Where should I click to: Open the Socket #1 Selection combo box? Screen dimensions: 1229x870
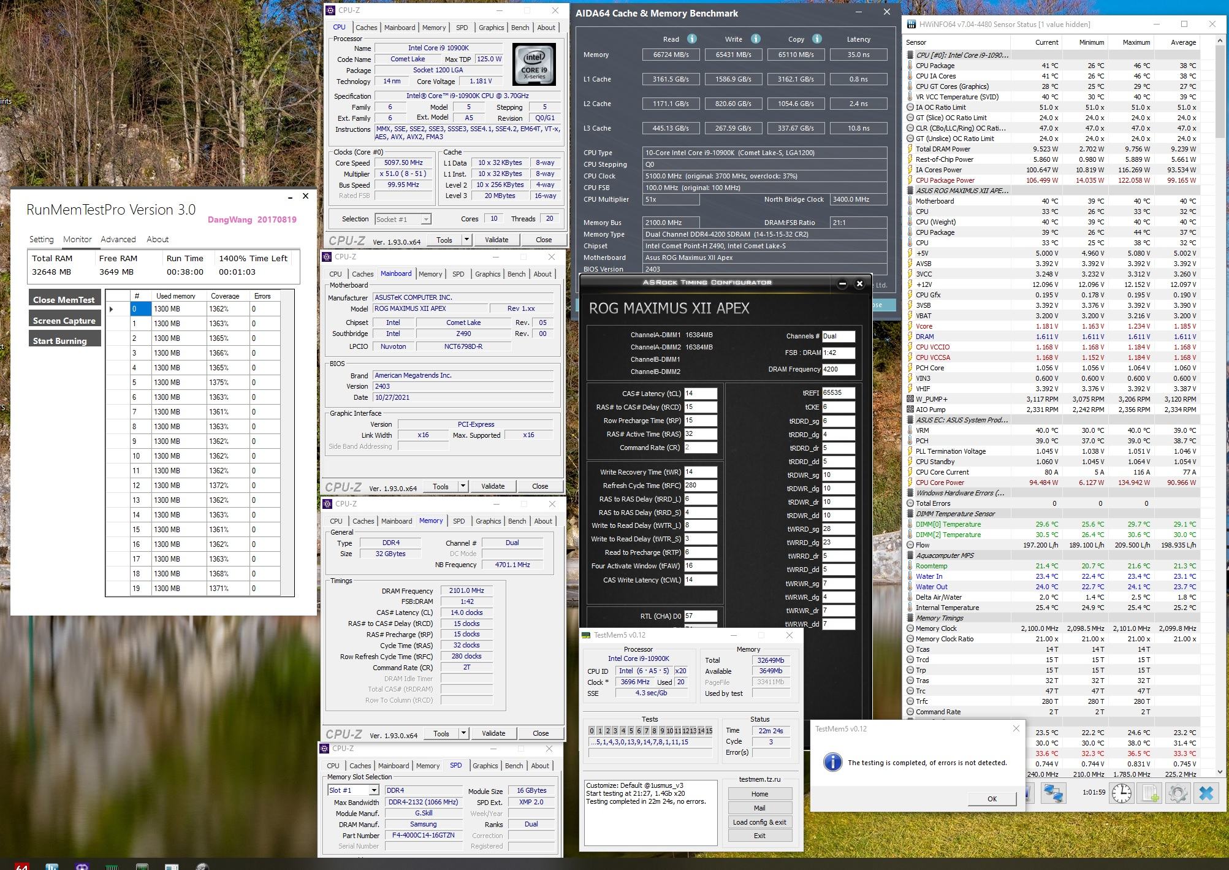[403, 219]
